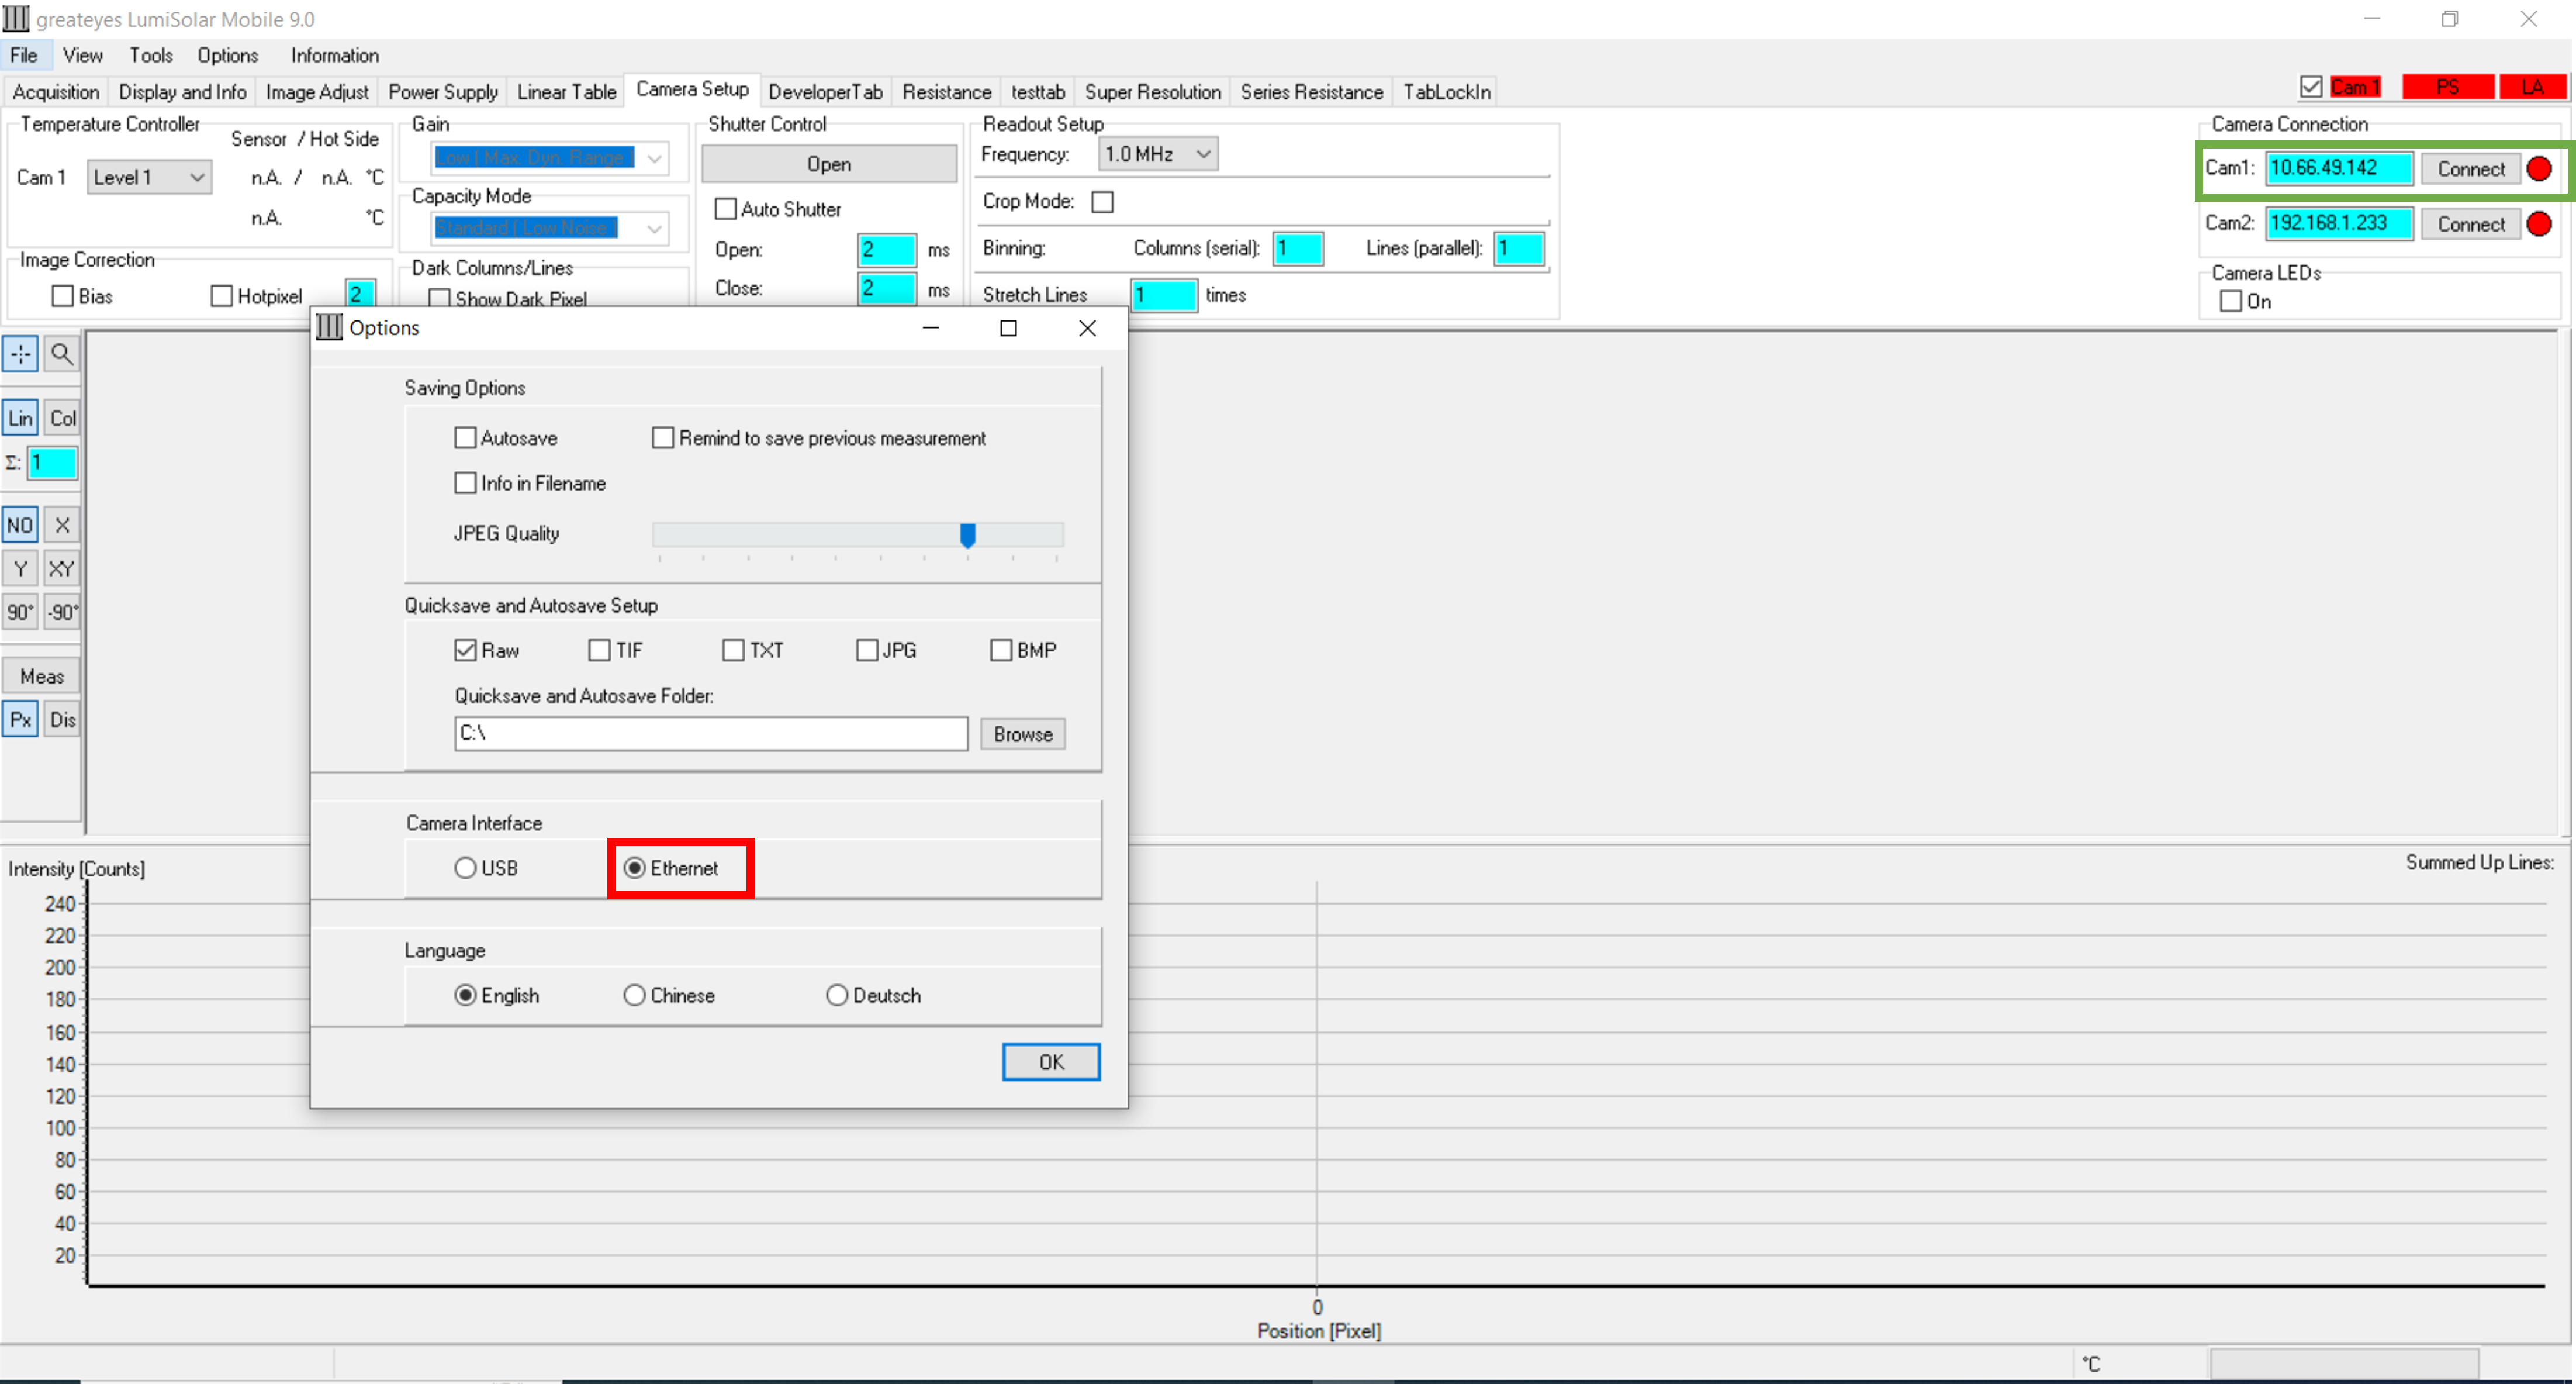
Task: Open the temperature Level 1 dropdown
Action: (x=149, y=177)
